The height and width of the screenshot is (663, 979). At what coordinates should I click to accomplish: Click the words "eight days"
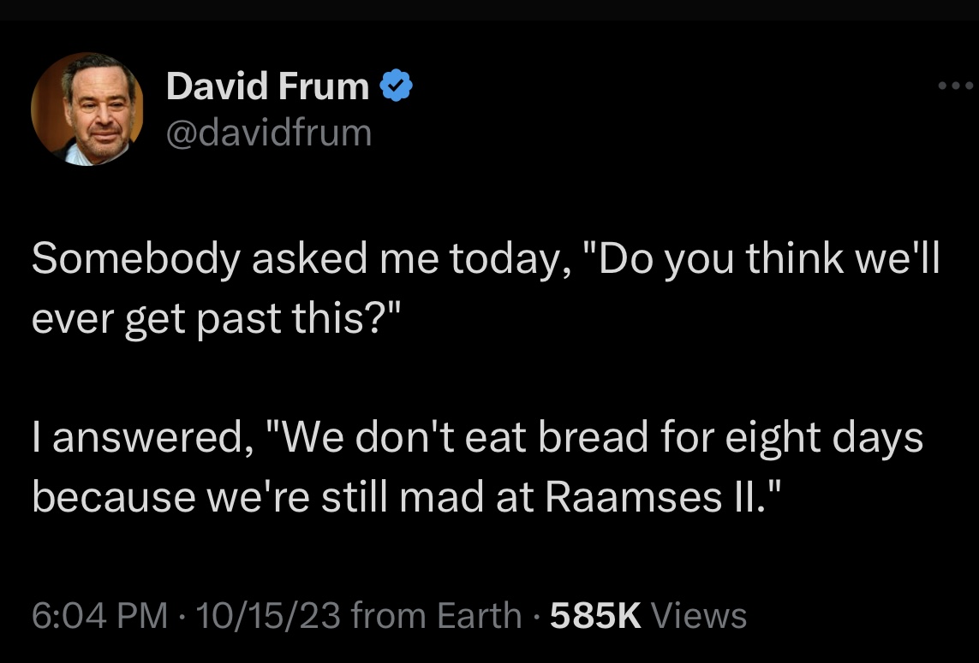(824, 438)
